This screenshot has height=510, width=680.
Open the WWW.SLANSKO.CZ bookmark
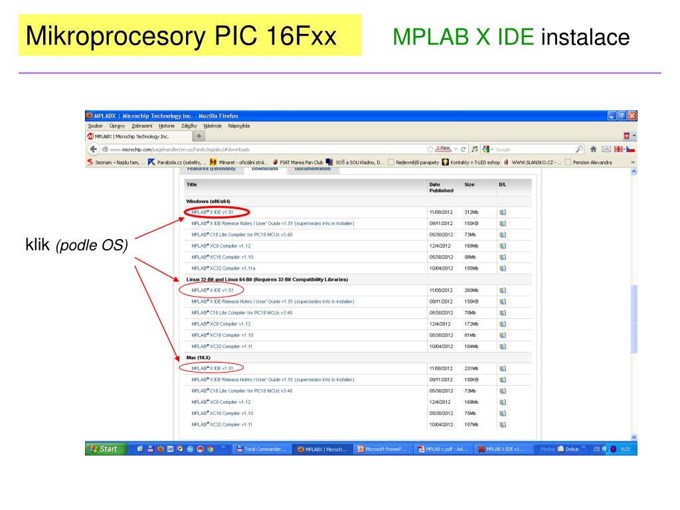coord(532,162)
